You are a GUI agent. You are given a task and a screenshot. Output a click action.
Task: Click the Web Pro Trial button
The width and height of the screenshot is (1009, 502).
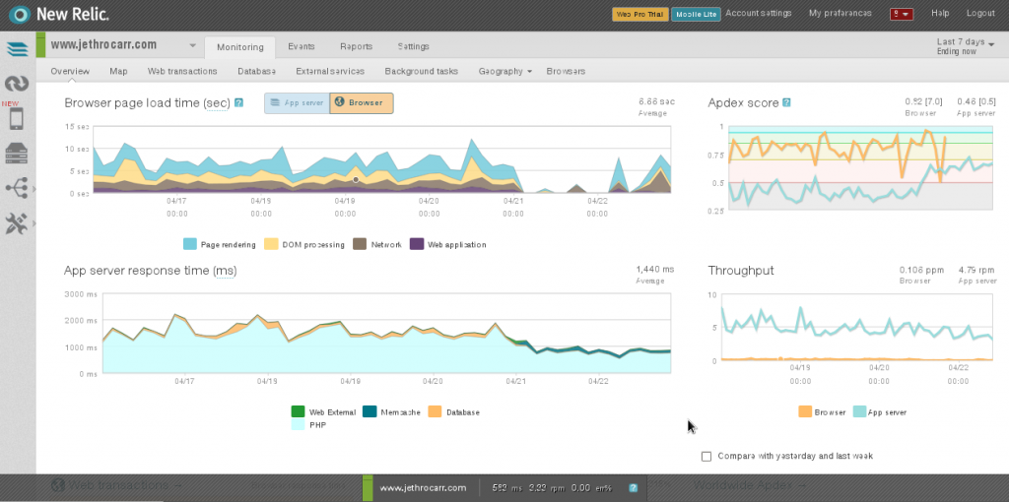click(639, 14)
